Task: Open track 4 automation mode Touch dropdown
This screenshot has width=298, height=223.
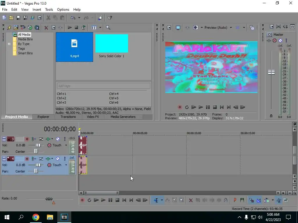Action: (x=66, y=165)
